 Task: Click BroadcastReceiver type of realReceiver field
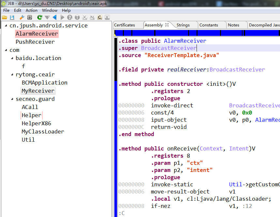coord(237,70)
